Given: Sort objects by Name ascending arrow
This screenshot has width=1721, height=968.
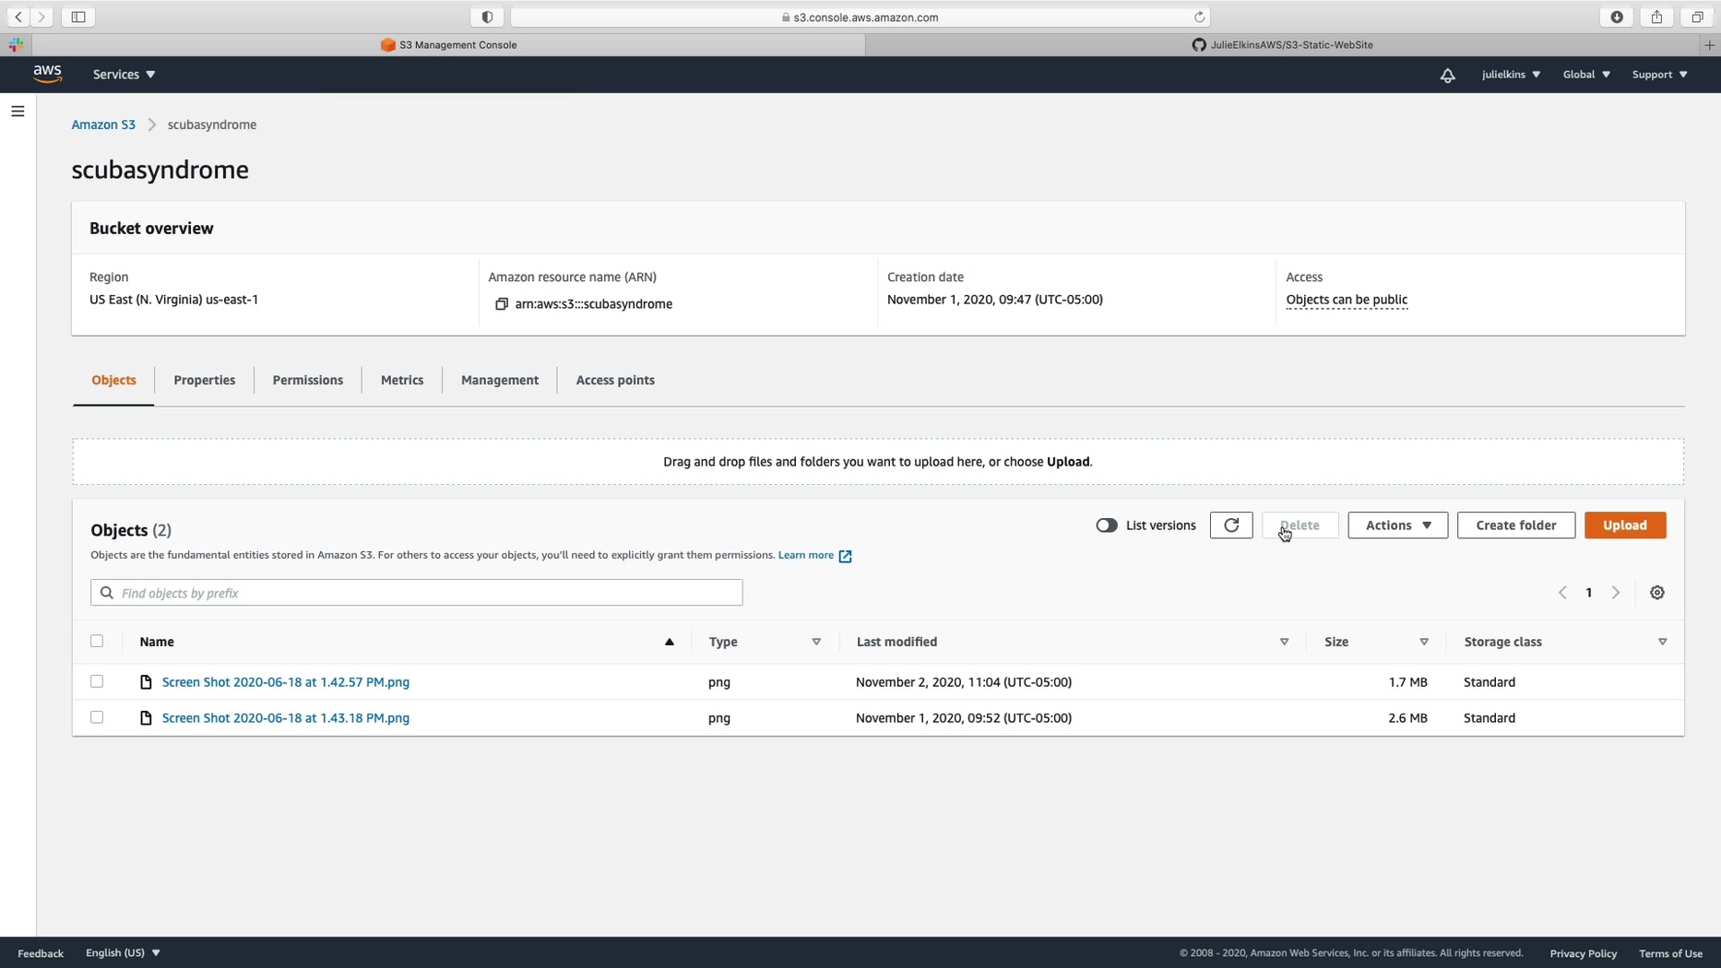Looking at the screenshot, I should 670,642.
